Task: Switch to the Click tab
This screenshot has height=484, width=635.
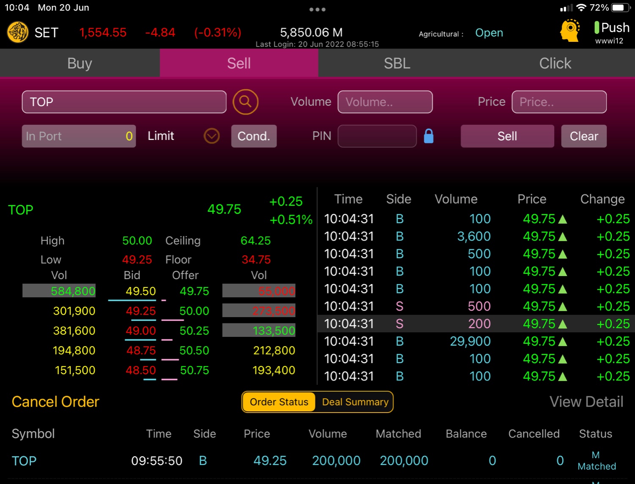Action: (555, 63)
